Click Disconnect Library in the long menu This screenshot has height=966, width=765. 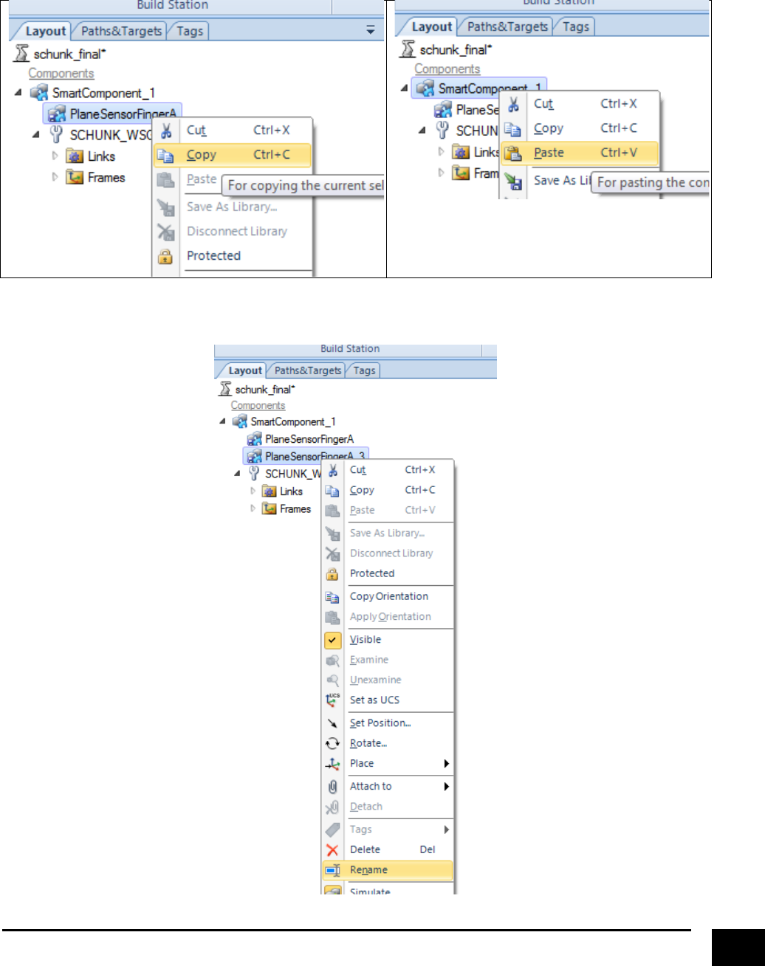pos(391,553)
